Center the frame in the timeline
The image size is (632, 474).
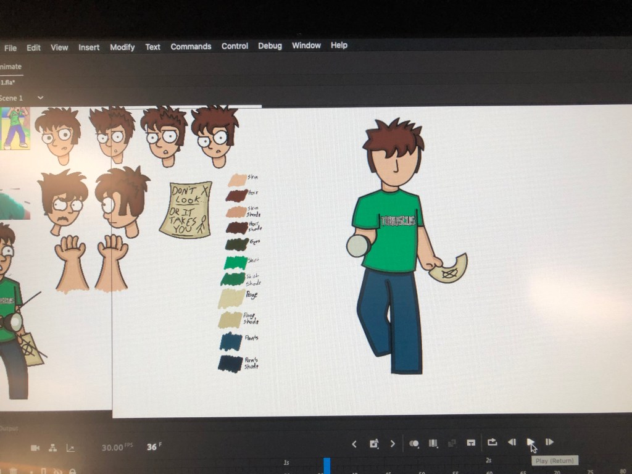pyautogui.click(x=470, y=443)
